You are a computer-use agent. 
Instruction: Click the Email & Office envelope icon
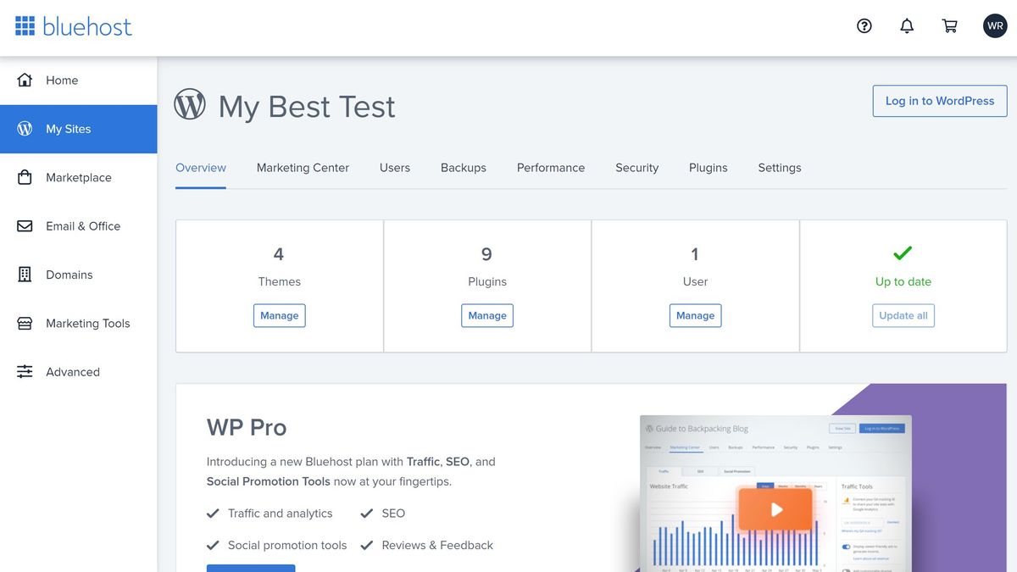click(25, 226)
